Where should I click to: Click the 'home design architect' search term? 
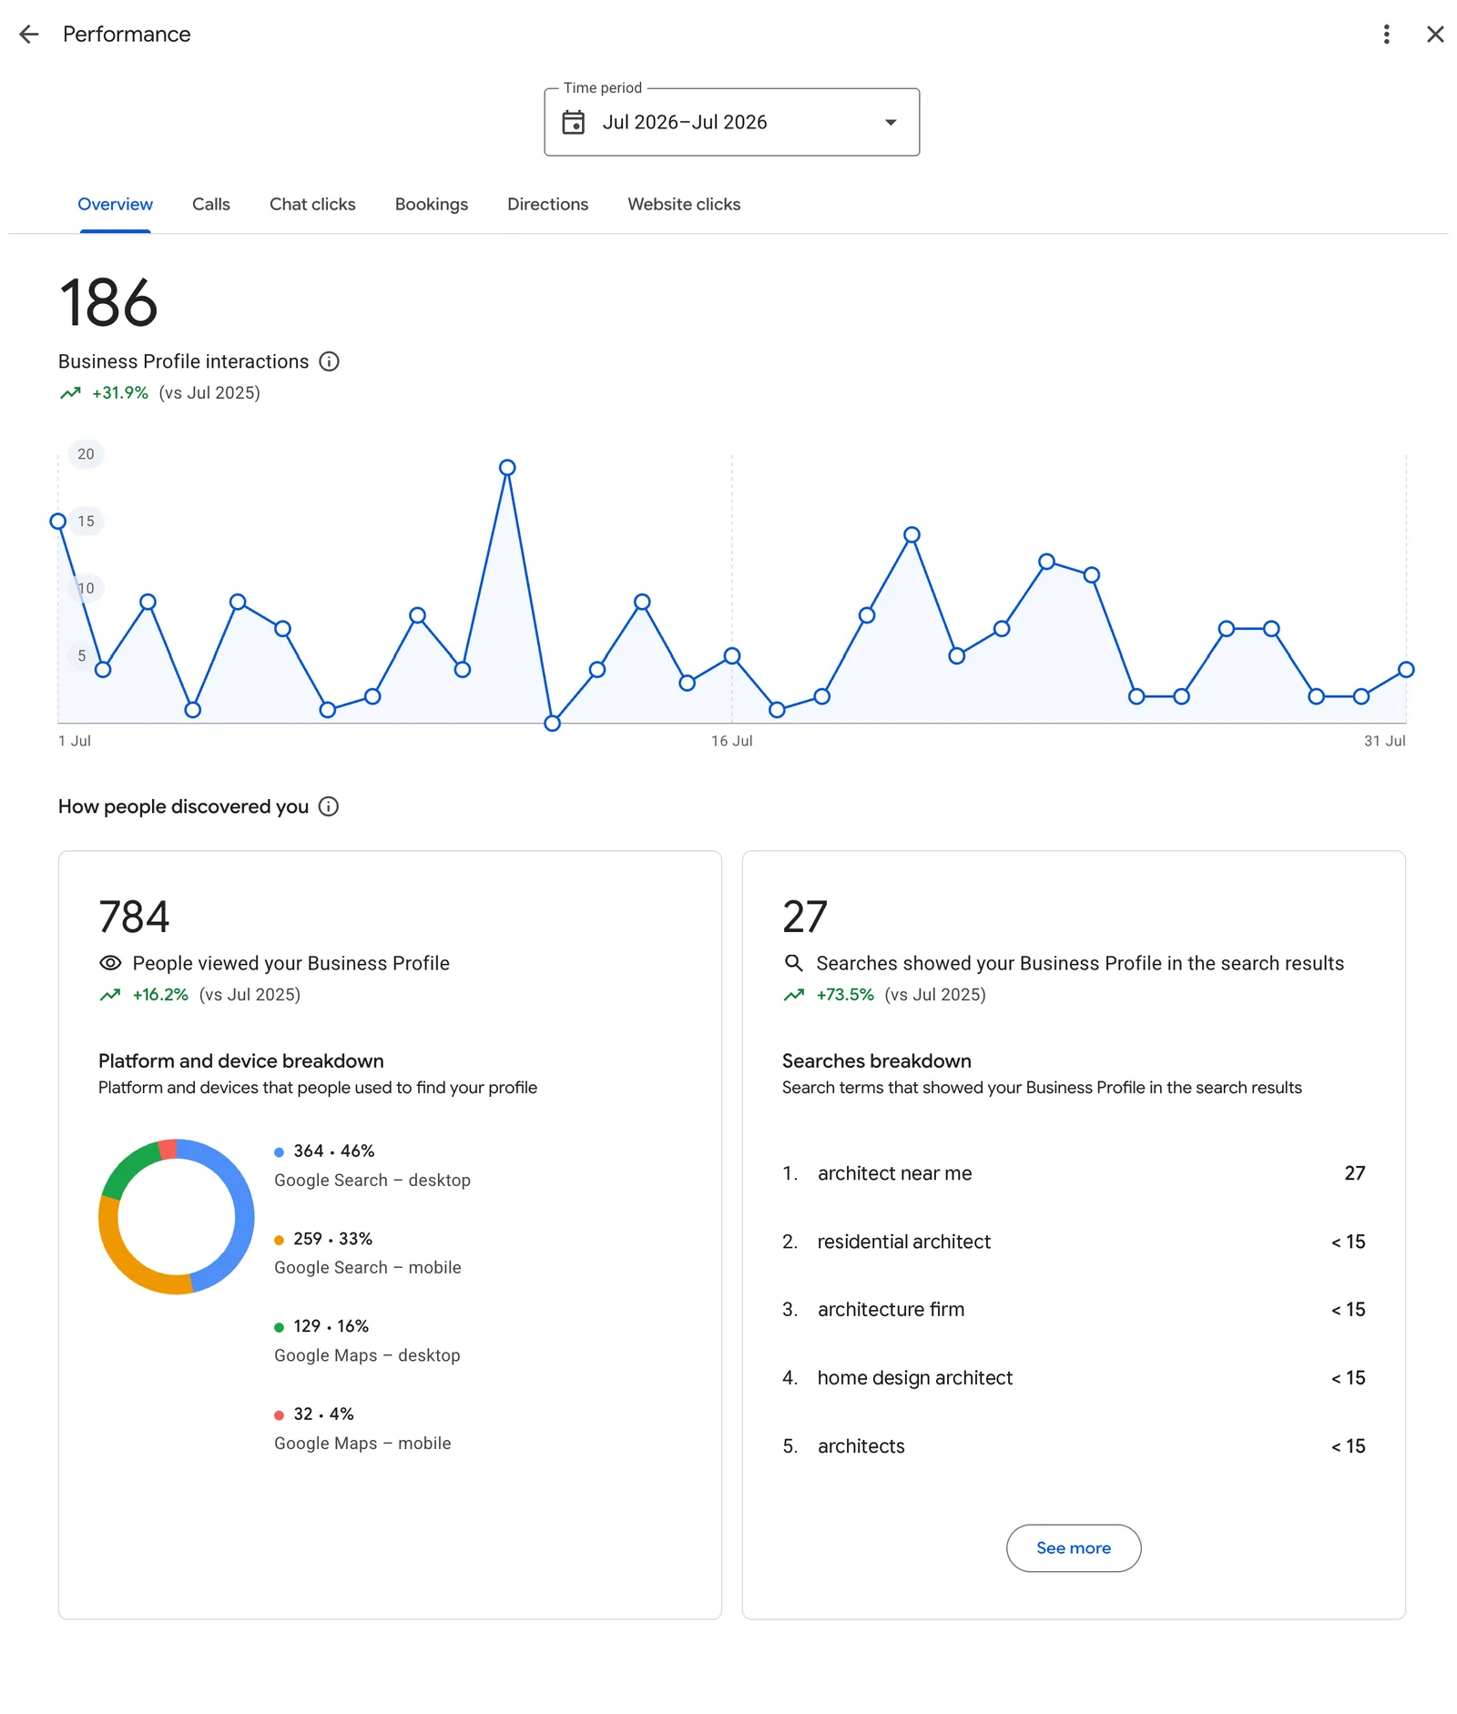coord(914,1378)
